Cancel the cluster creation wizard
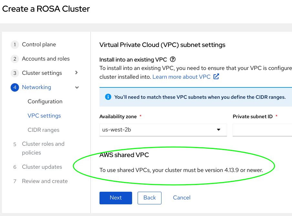292x216 pixels. click(182, 198)
